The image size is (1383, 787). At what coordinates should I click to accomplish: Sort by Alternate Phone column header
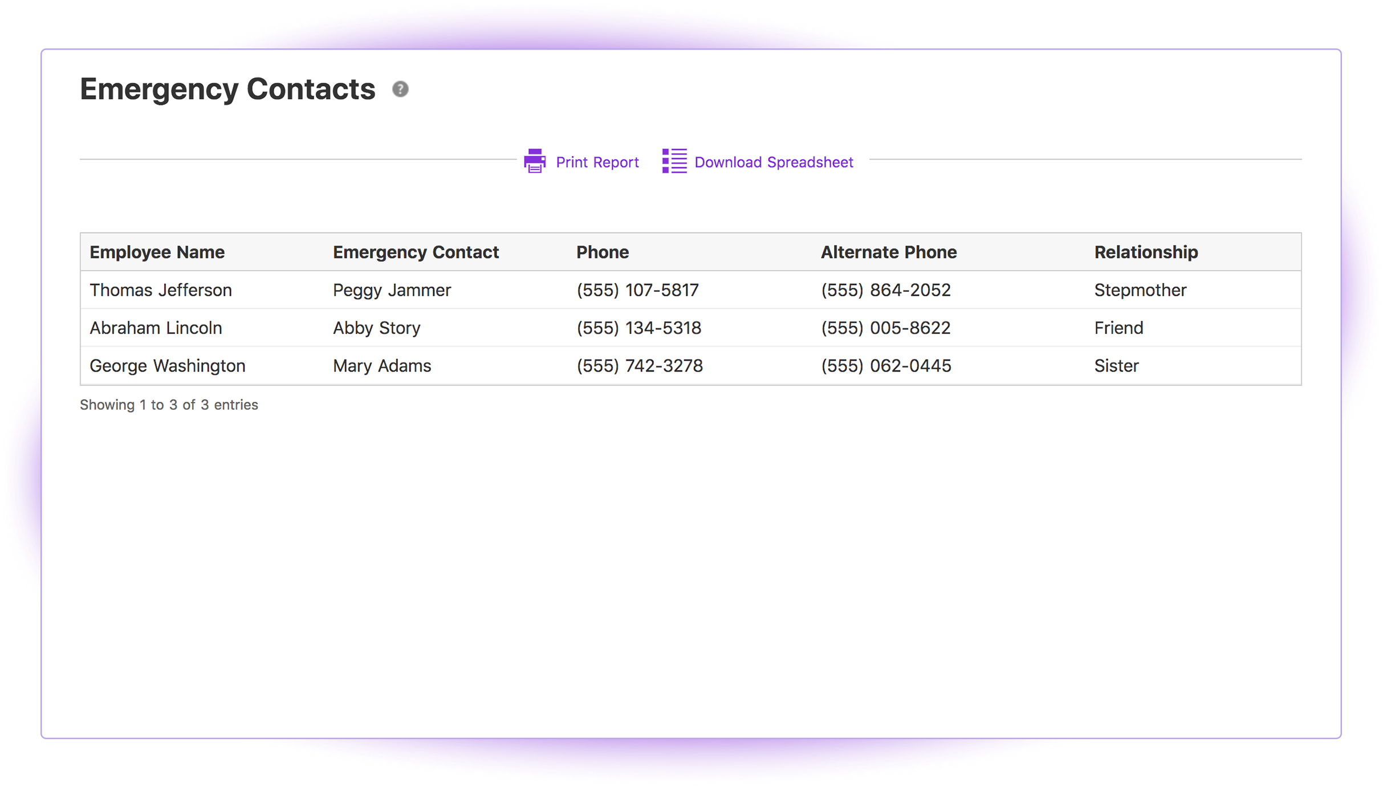coord(888,252)
